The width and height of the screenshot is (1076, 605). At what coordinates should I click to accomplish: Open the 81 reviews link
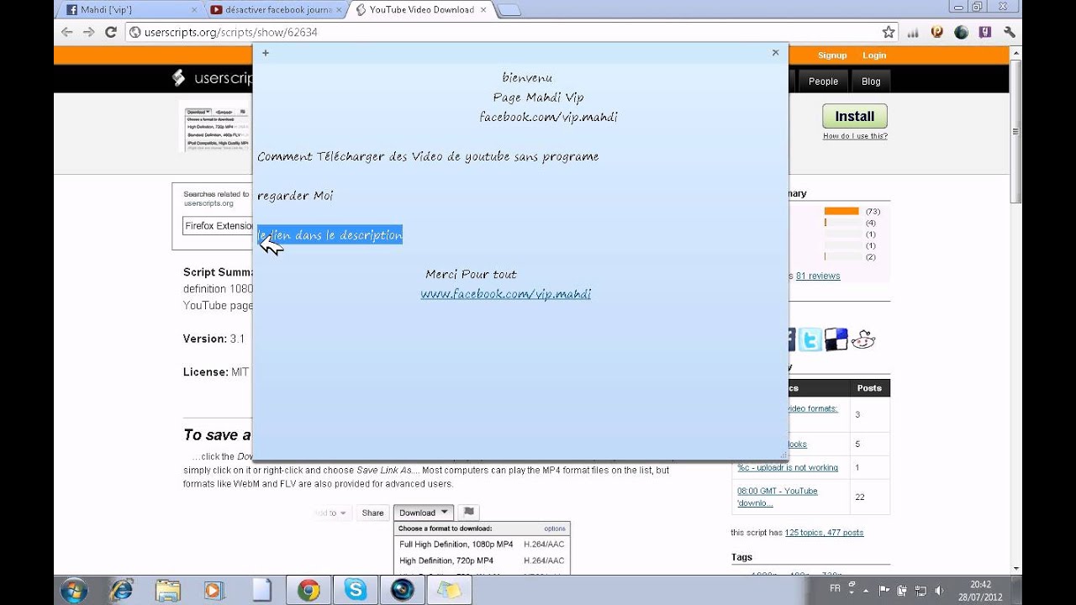[x=818, y=276]
